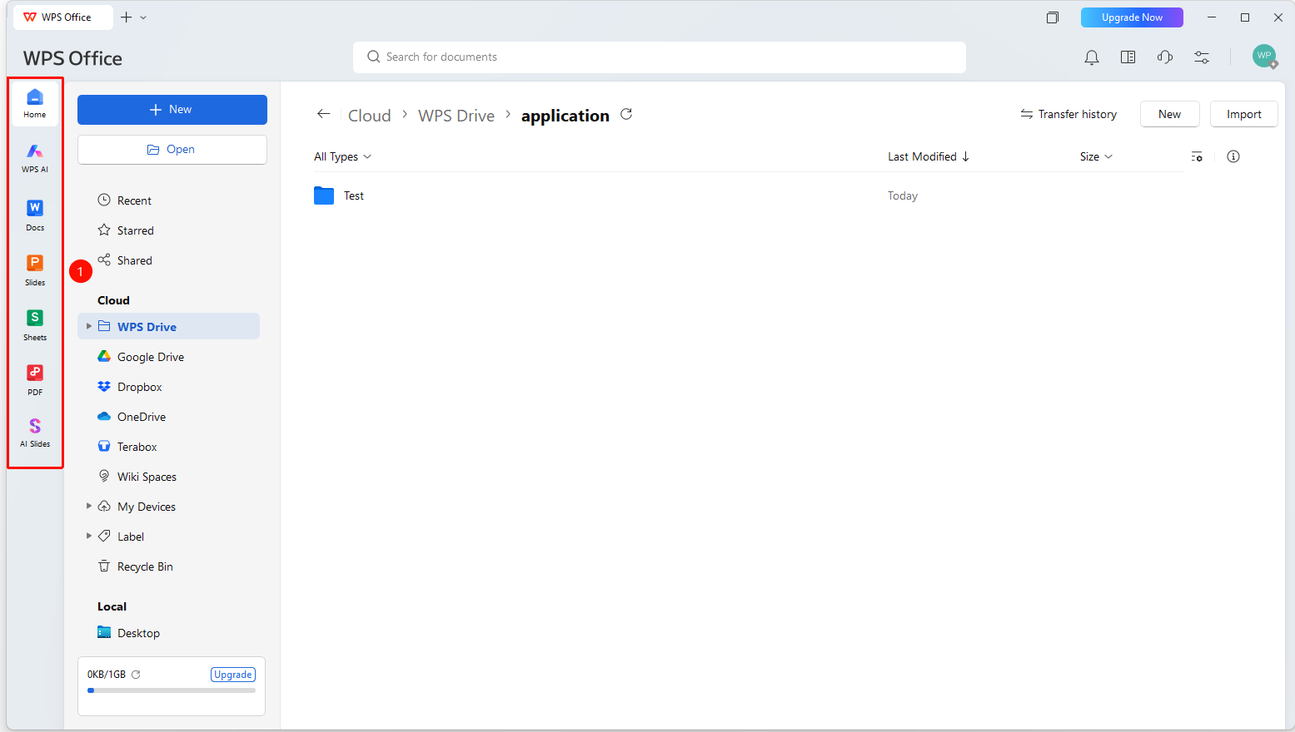Screen dimensions: 1295x732
Task: Open the Slides app icon
Action: click(35, 270)
